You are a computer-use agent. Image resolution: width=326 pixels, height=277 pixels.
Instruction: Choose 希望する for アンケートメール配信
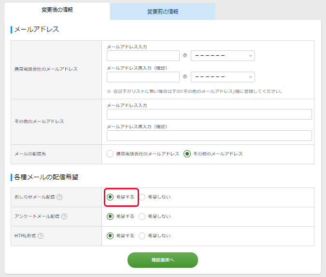coord(110,216)
